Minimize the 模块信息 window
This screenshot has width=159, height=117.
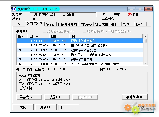pos(131,9)
